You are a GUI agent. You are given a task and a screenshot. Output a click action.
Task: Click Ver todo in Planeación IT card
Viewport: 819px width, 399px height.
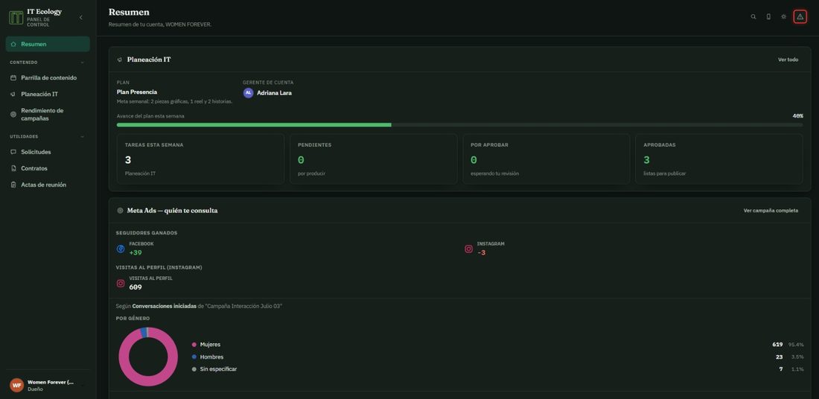tap(788, 60)
